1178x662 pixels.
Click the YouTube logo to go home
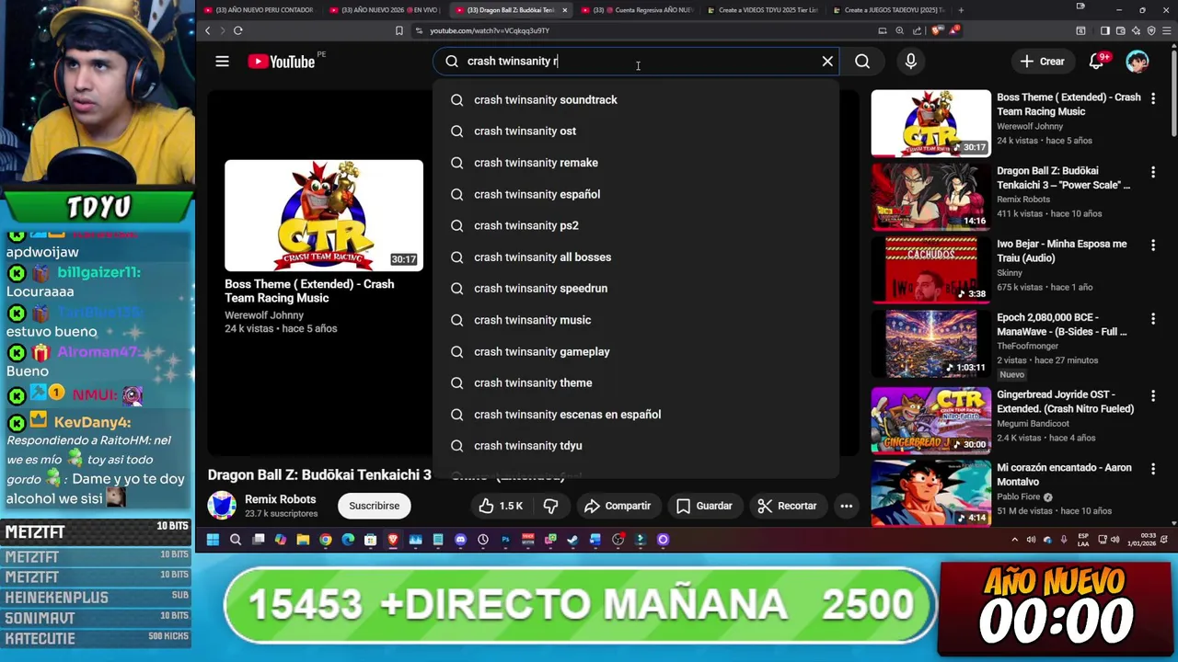pyautogui.click(x=282, y=62)
